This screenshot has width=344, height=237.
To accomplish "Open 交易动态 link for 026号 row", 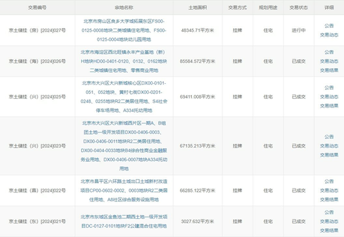I will (x=329, y=61).
